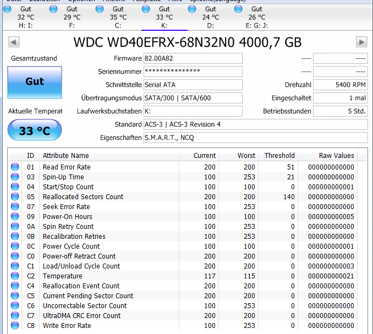Click the Worst column header
The image size is (373, 334).
point(238,156)
